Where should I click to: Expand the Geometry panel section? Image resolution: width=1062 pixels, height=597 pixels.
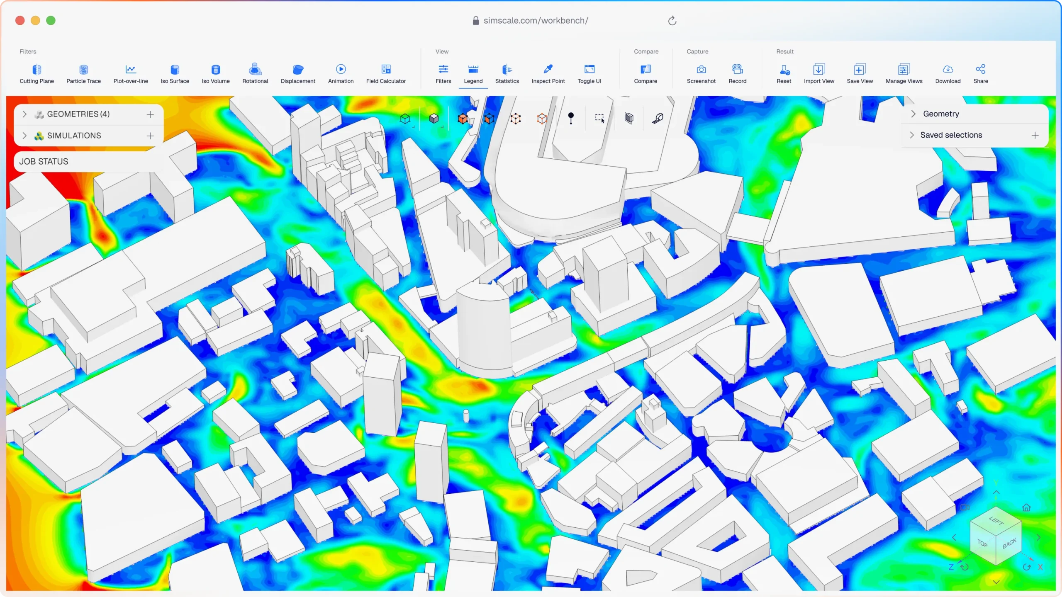[x=913, y=114]
